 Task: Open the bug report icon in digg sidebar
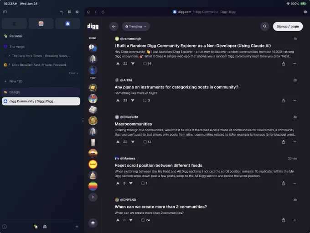pyautogui.click(x=93, y=223)
